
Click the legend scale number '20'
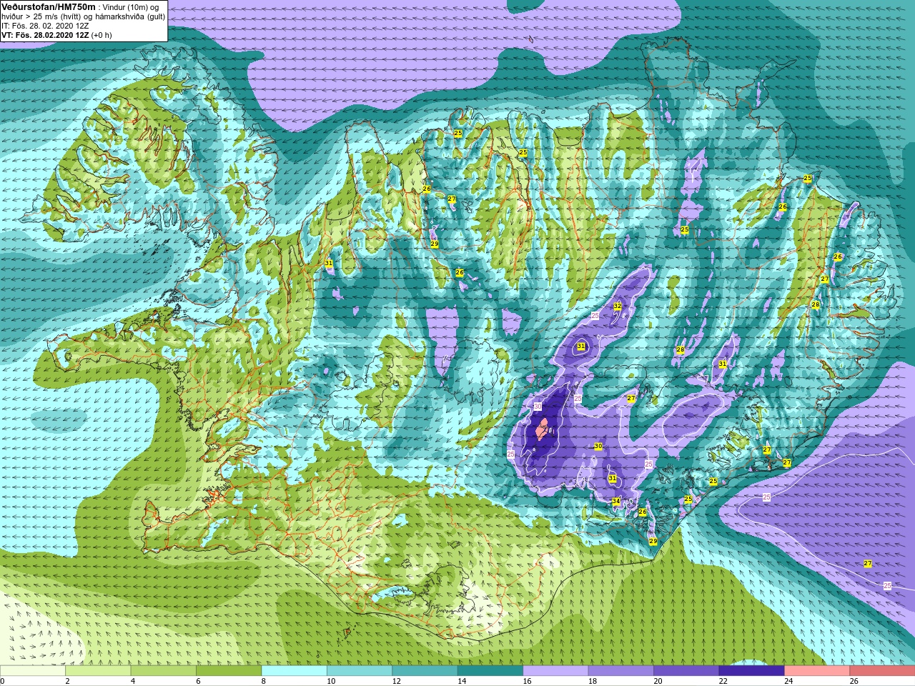tap(658, 681)
